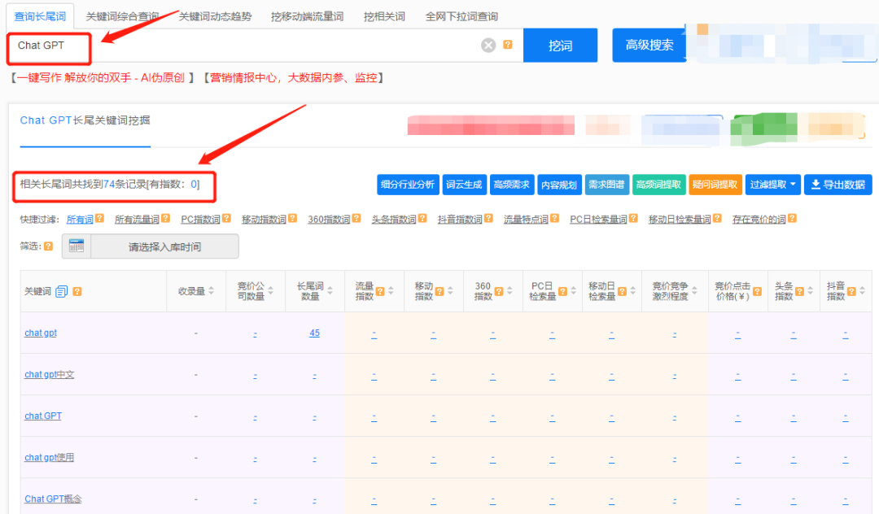879x514 pixels.
Task: Open help icon next to 抖音指数词 filter
Action: tap(488, 218)
